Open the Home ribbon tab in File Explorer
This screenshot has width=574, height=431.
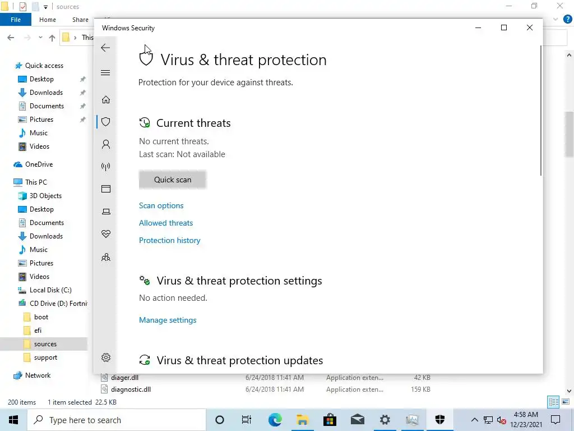pyautogui.click(x=48, y=20)
